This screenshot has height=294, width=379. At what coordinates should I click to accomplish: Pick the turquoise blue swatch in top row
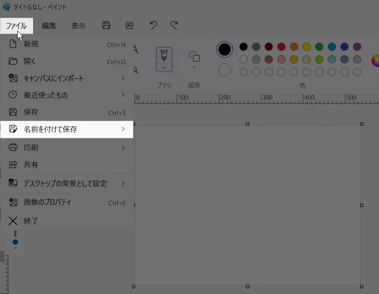tap(332, 47)
